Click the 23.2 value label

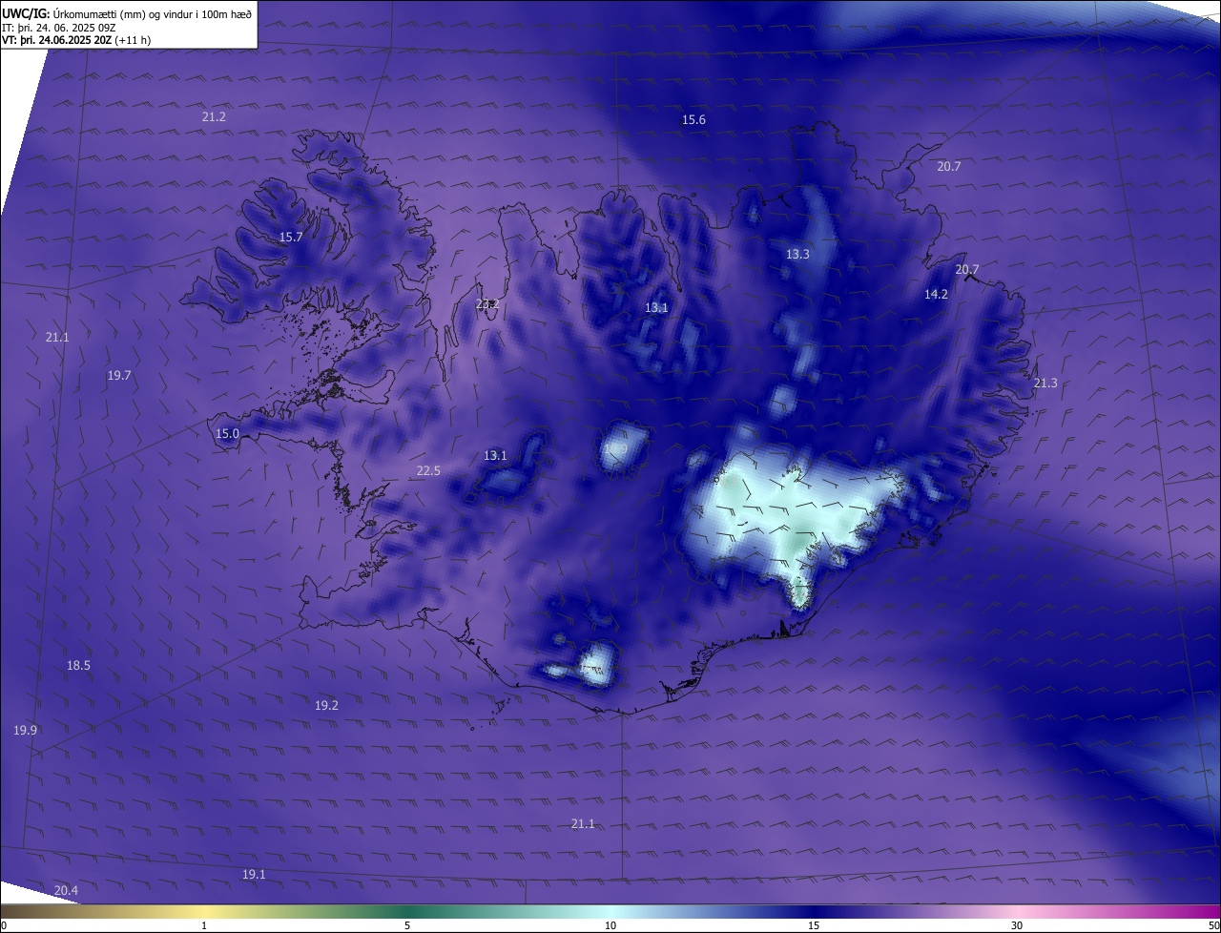487,304
